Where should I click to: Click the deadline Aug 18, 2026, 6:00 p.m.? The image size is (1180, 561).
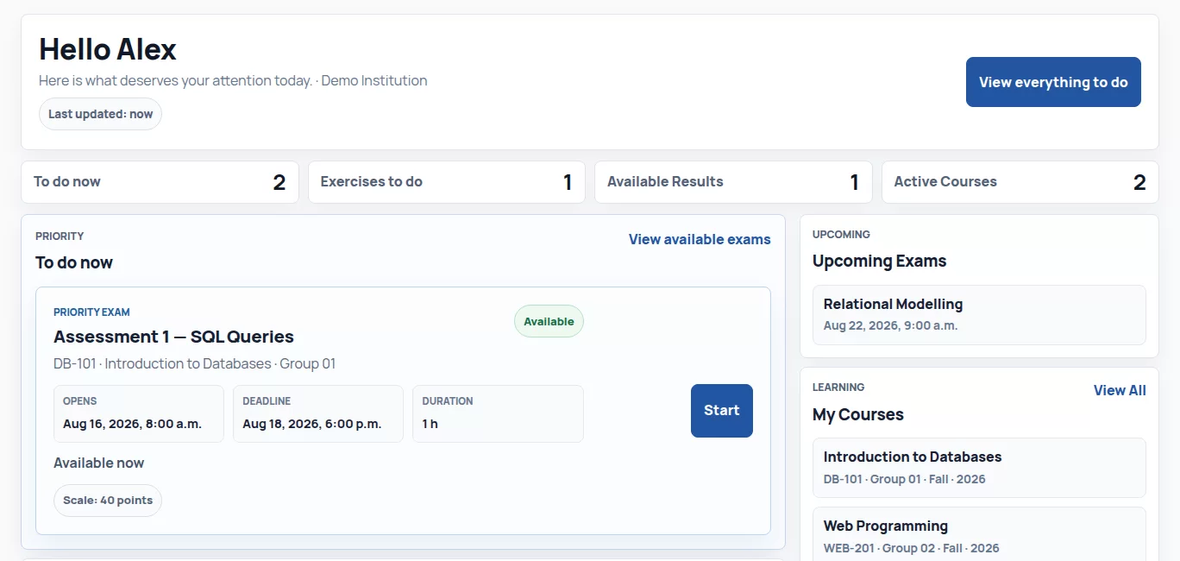point(312,424)
